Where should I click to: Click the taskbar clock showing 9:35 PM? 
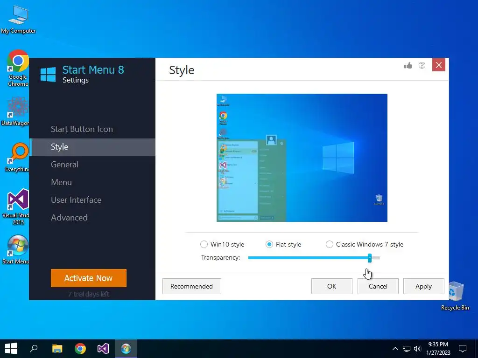click(x=438, y=349)
